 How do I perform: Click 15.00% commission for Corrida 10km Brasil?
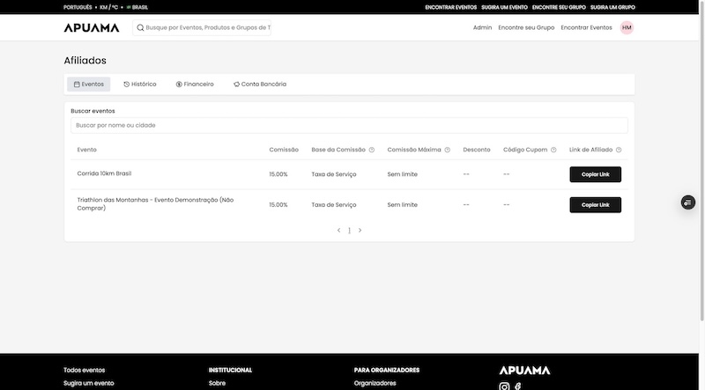pos(278,174)
